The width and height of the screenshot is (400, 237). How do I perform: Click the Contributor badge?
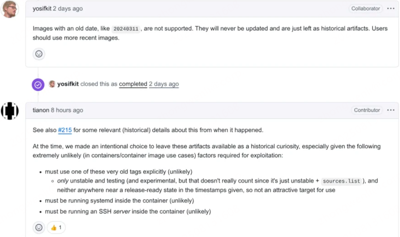coord(367,110)
